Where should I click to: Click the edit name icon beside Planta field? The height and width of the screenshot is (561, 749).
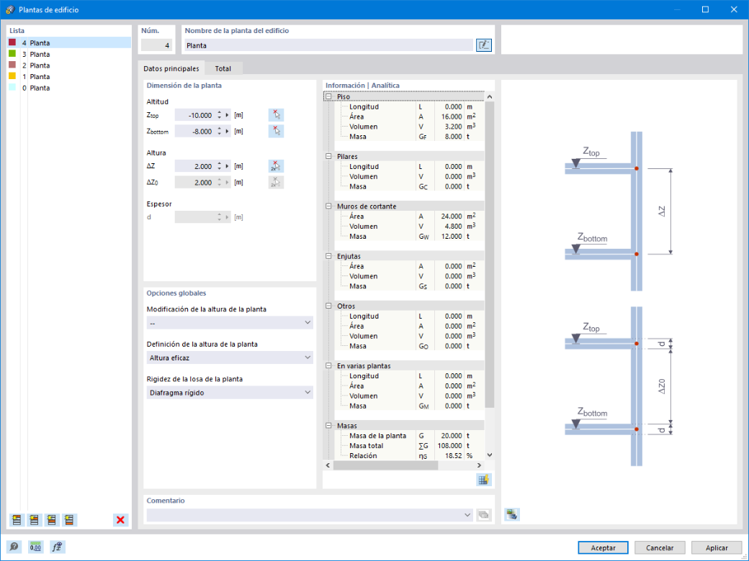(x=483, y=45)
